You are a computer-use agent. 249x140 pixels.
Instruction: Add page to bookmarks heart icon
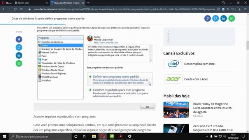tap(233, 9)
